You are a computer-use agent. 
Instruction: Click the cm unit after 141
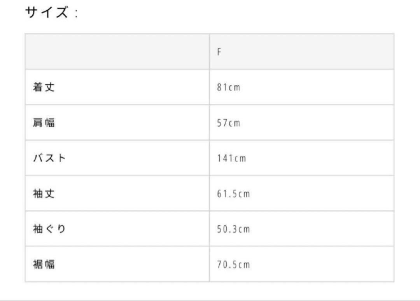(240, 158)
